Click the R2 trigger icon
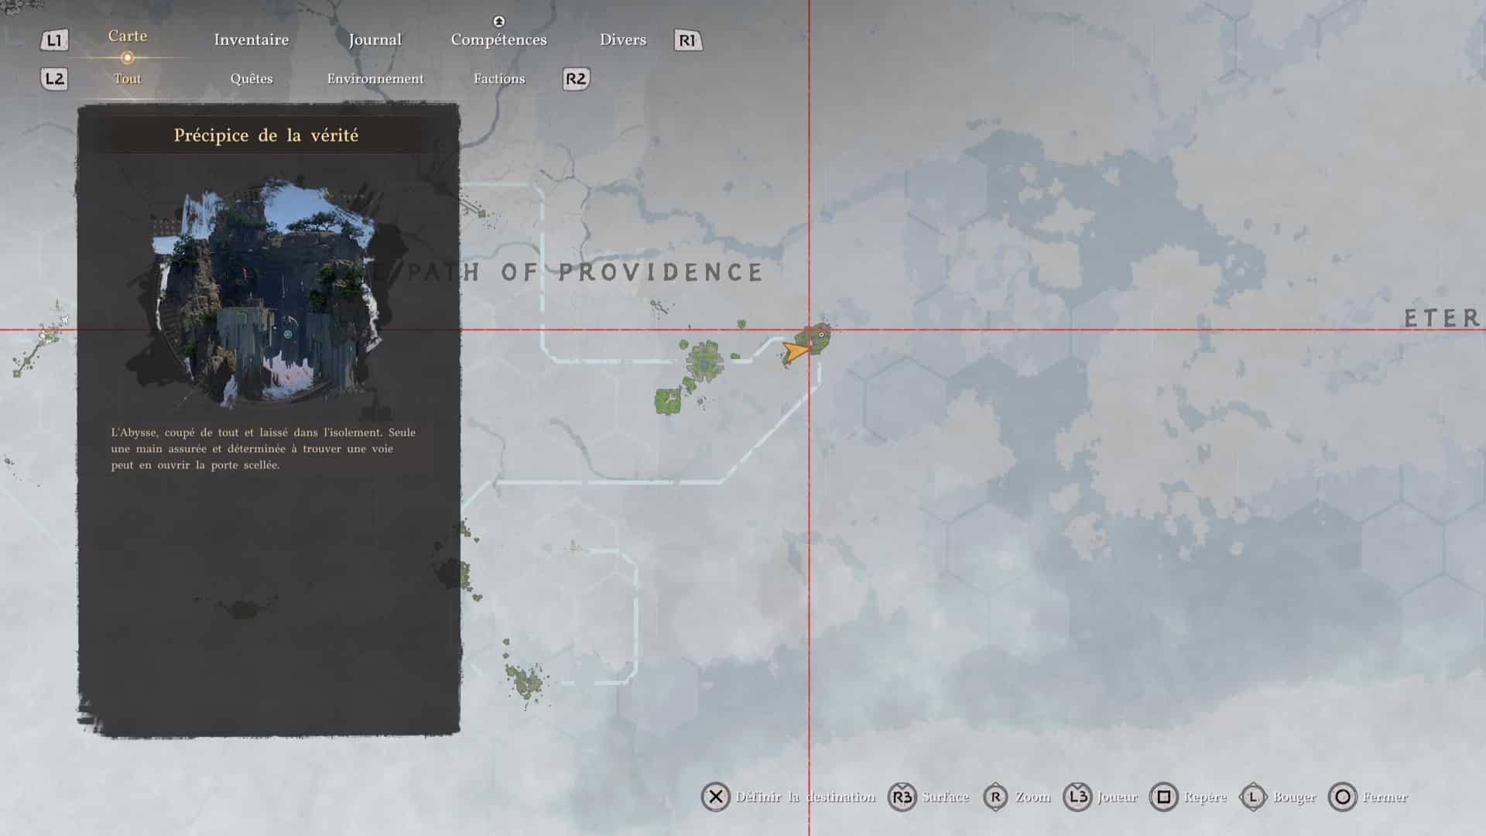The height and width of the screenshot is (836, 1486). pyautogui.click(x=576, y=79)
